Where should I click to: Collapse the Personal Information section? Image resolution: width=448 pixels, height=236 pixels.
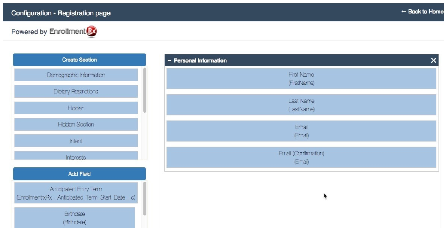(x=169, y=60)
